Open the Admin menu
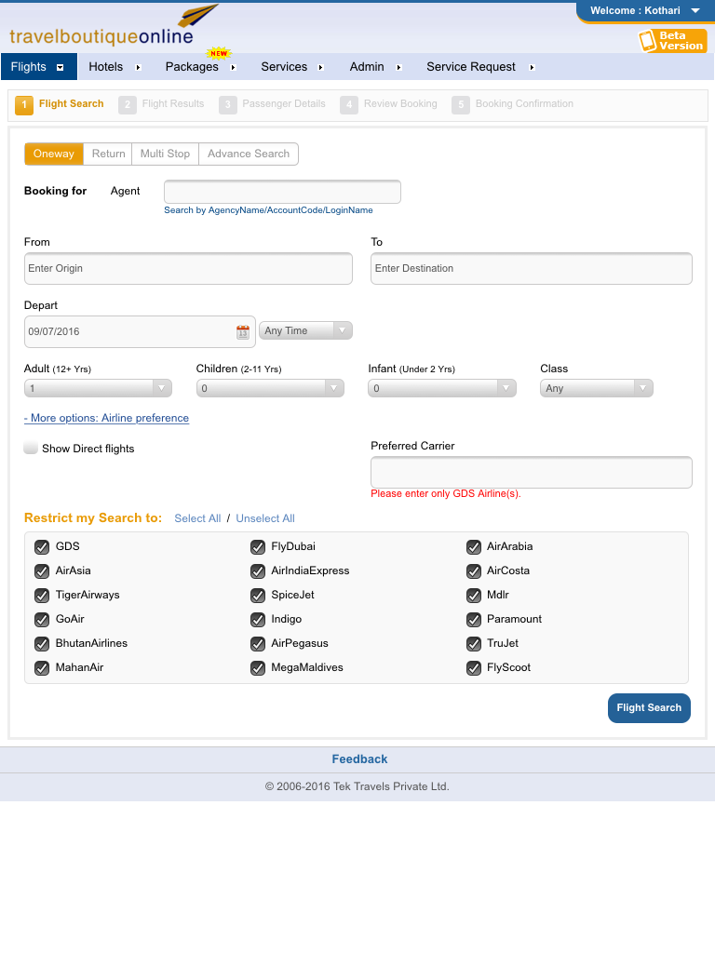The image size is (715, 953). coord(375,67)
